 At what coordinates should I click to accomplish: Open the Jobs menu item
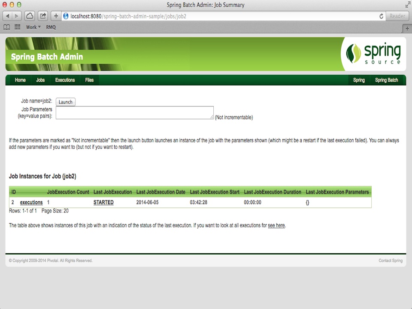click(40, 80)
